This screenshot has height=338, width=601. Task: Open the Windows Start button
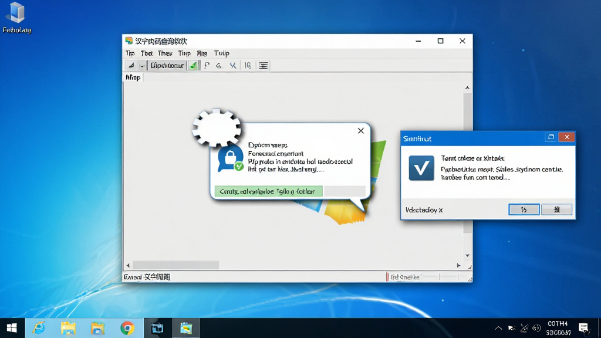coord(12,328)
